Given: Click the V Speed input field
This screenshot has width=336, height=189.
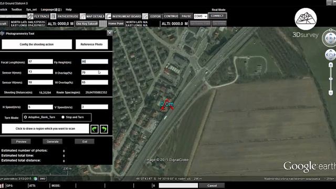Looking at the screenshot, I should coord(94,107).
